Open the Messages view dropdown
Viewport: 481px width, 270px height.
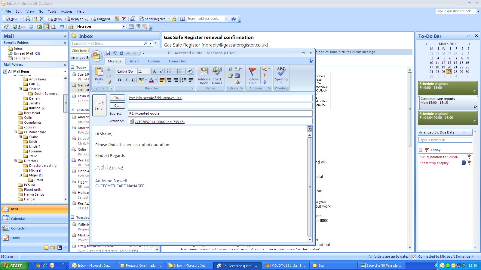(123, 27)
